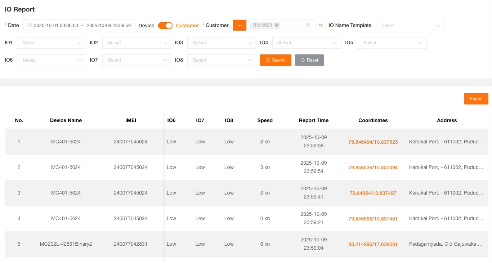Open the IO5 Select dropdown
Screen dimensions: 492x263
pyautogui.click(x=392, y=43)
